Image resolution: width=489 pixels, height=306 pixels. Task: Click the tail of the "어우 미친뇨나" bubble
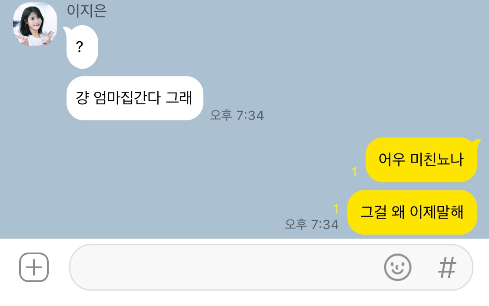477,143
